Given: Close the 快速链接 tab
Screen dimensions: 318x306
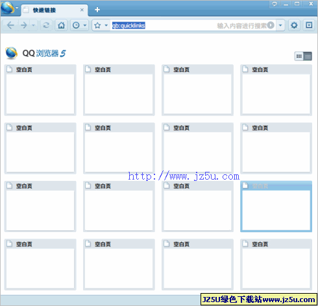Looking at the screenshot, I should (82, 10).
